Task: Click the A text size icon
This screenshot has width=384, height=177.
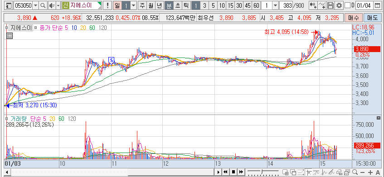Action: (377, 172)
